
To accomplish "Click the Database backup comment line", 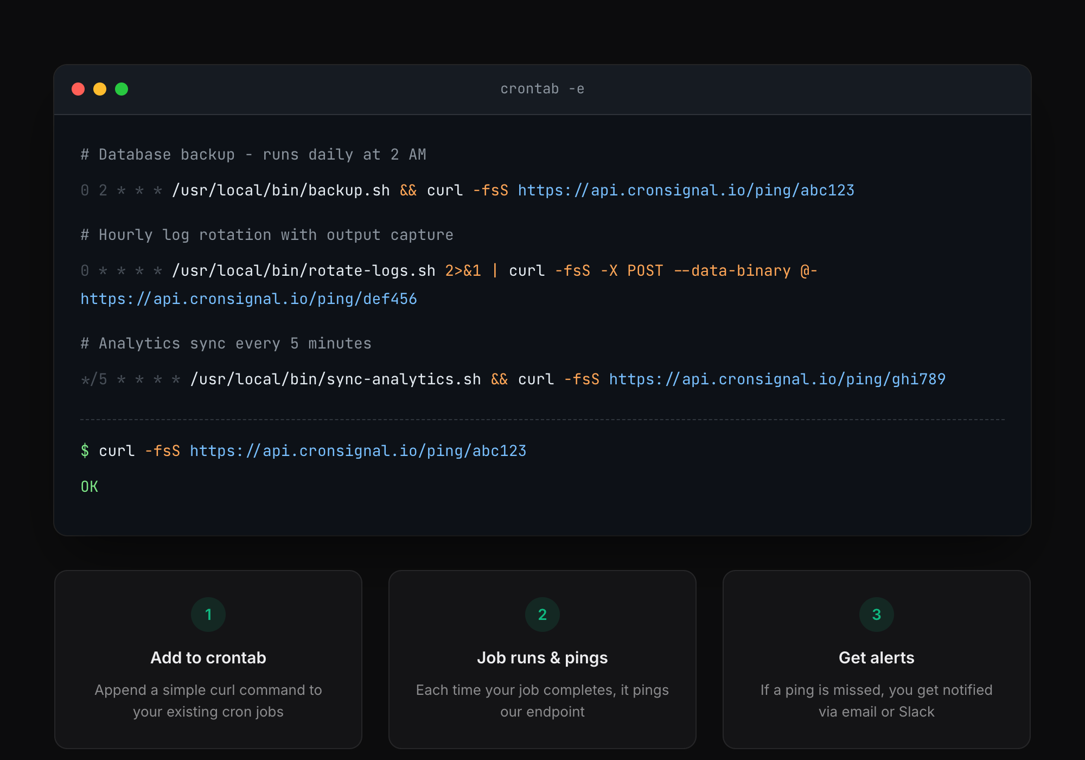I will click(x=253, y=154).
